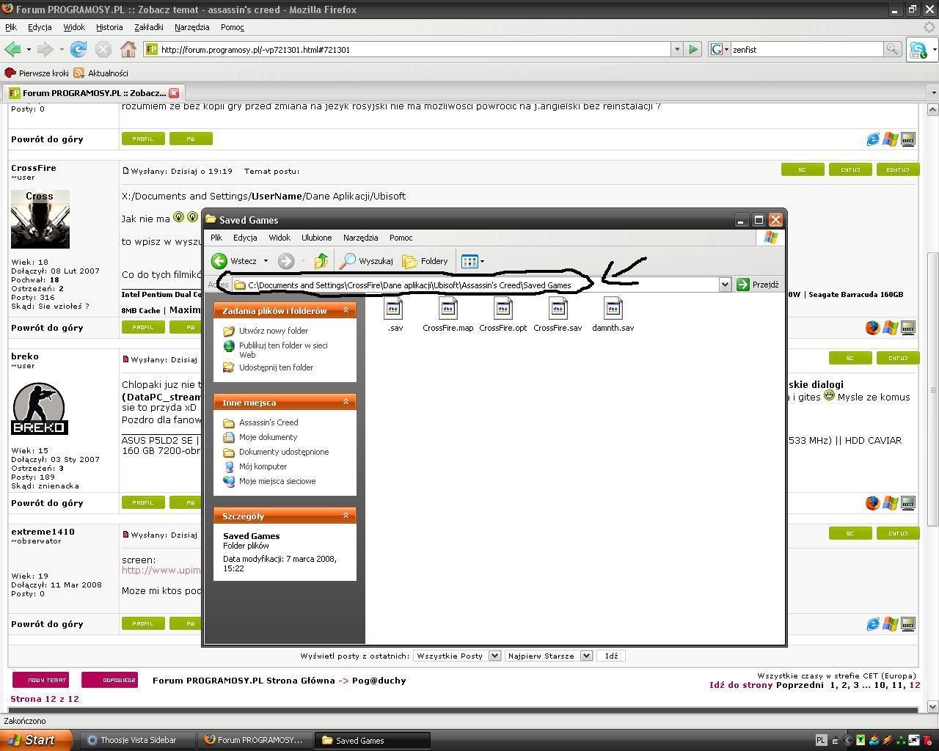Collapse Zadania plików i folderów panel
Screen dimensions: 939x751
[346, 310]
